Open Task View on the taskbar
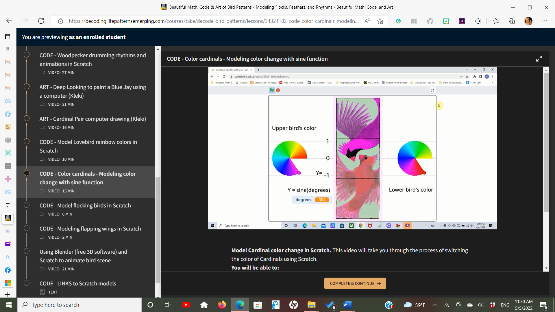This screenshot has width=555, height=312. (168, 305)
